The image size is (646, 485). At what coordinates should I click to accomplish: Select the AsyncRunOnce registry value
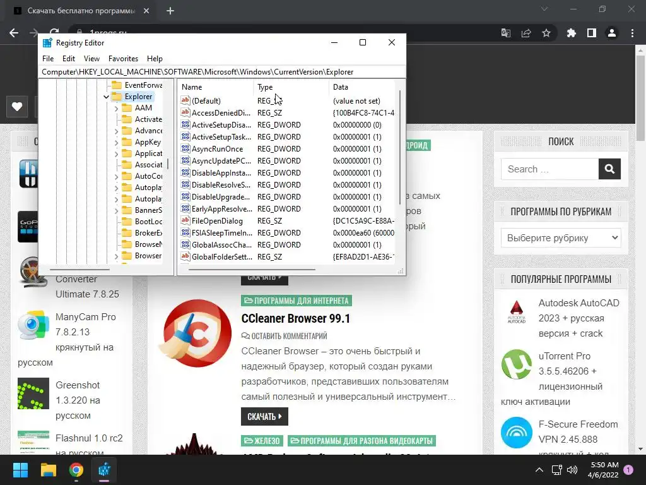pos(217,149)
